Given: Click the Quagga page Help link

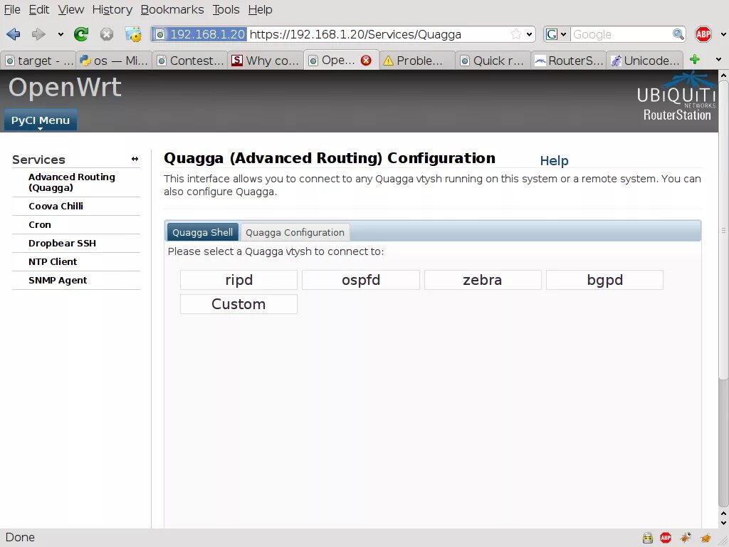Looking at the screenshot, I should (x=554, y=161).
